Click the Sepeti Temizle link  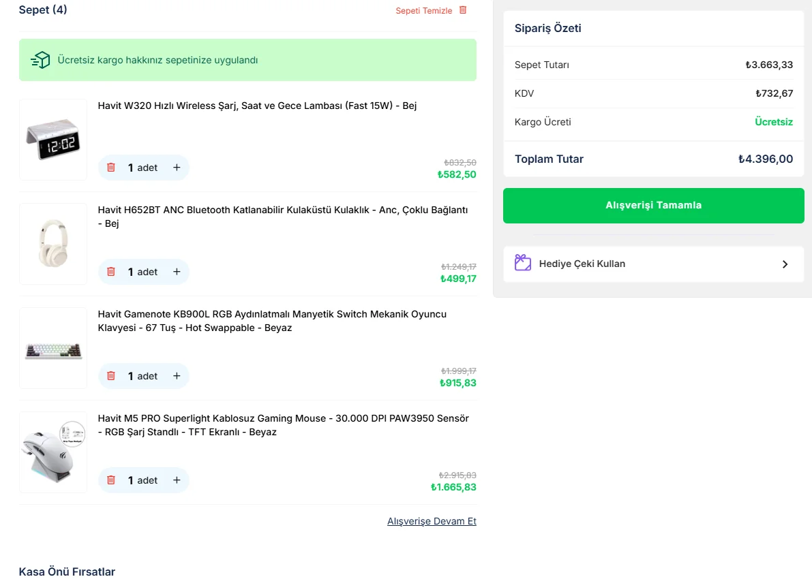tap(423, 11)
